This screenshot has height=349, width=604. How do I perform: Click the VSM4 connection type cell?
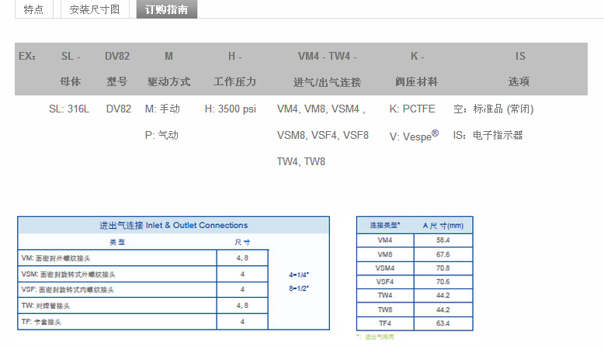pyautogui.click(x=385, y=268)
